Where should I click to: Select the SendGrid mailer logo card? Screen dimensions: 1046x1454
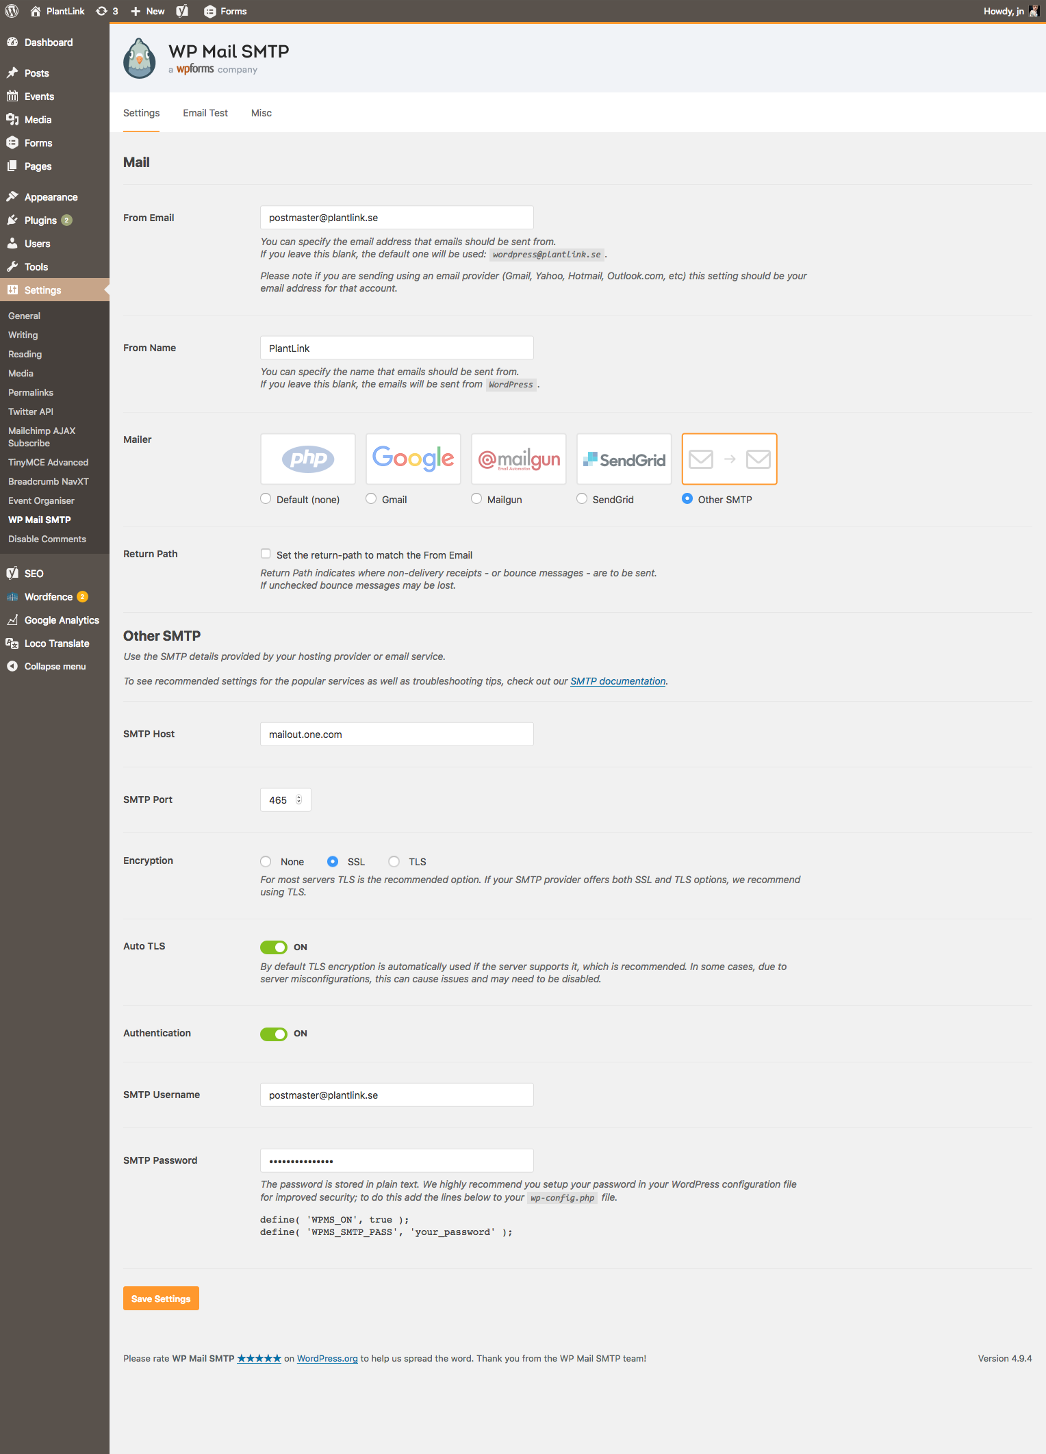pyautogui.click(x=624, y=459)
